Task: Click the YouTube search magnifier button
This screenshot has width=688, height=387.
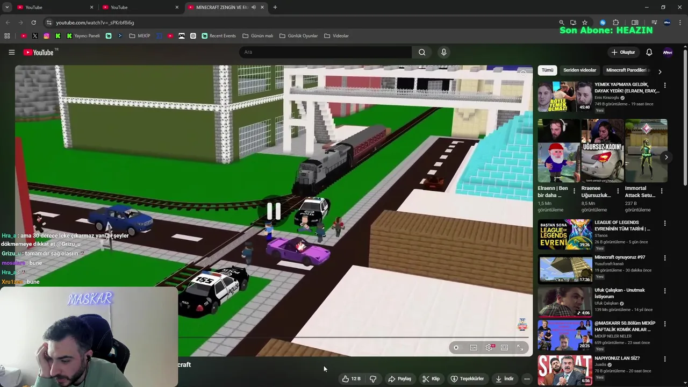Action: click(422, 52)
